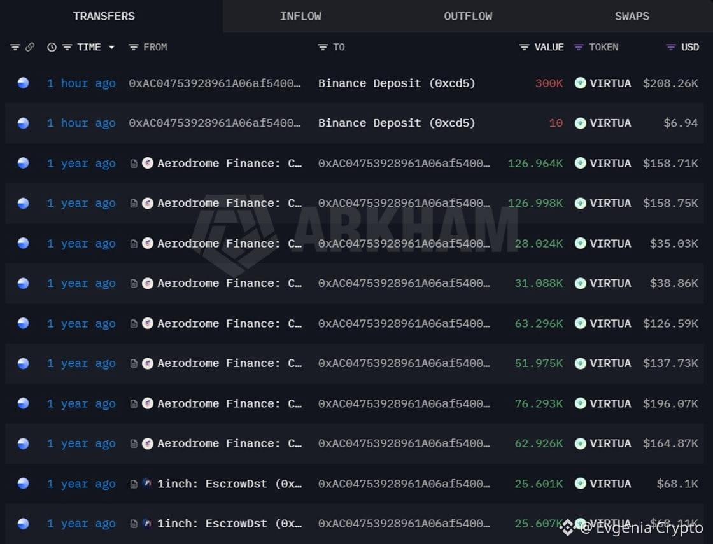Click VIRTUA token icon in 51.975K row

(580, 363)
